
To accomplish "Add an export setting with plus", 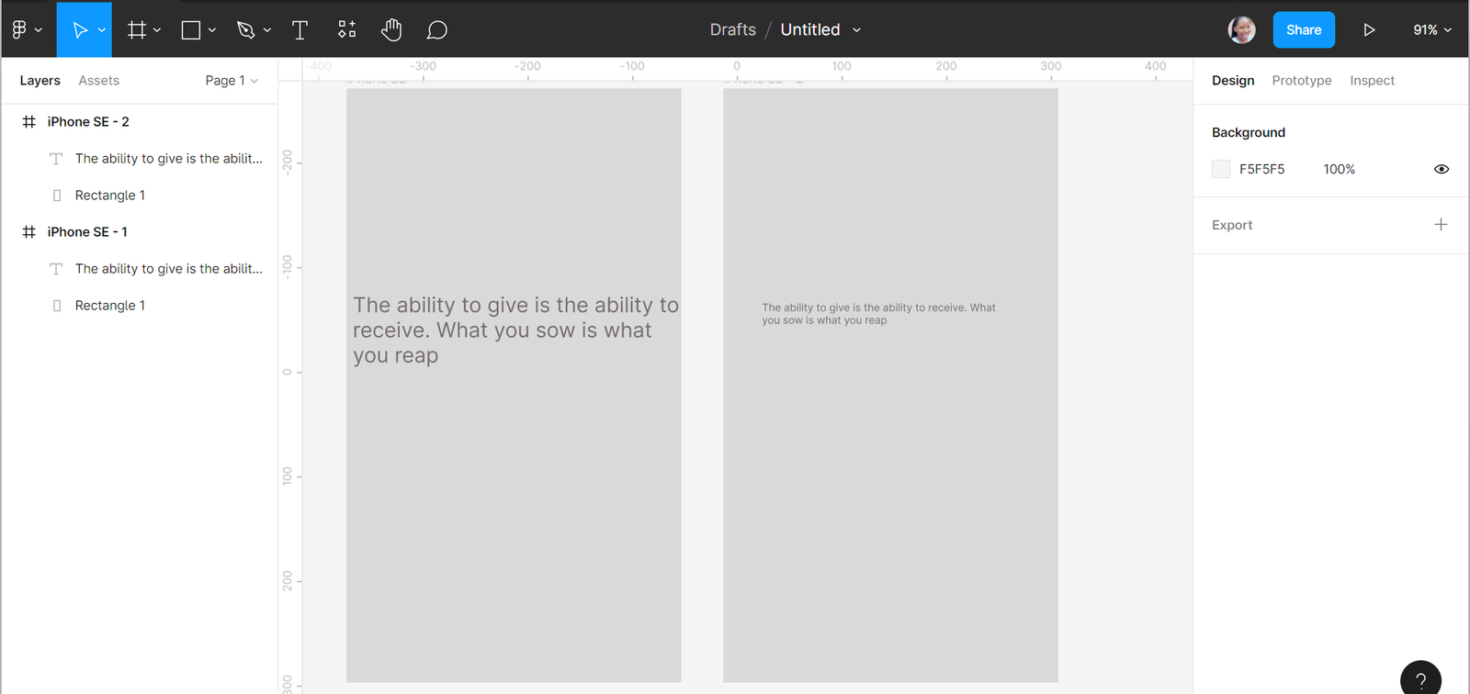I will [1441, 225].
